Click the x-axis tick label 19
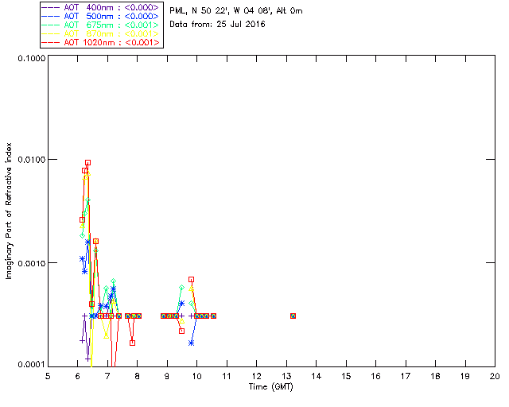Image resolution: width=509 pixels, height=407 pixels. click(x=465, y=376)
